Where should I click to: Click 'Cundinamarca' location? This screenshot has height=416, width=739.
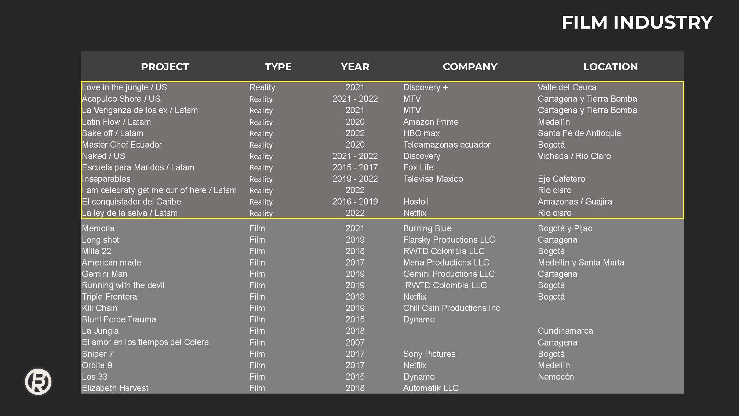click(x=565, y=331)
